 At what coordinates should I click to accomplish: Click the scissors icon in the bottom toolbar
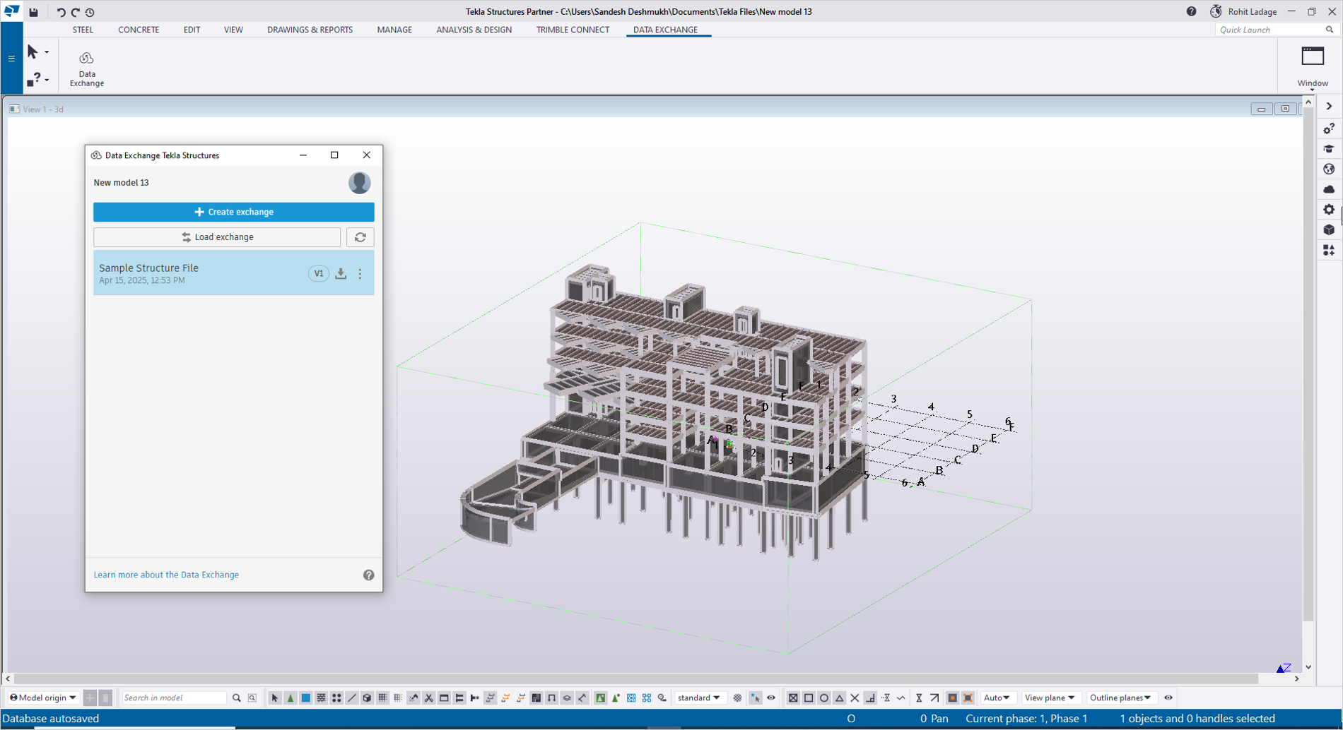click(429, 698)
